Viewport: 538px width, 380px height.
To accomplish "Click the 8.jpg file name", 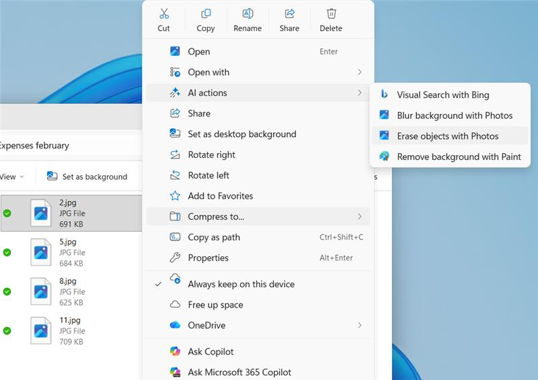I will [x=68, y=281].
